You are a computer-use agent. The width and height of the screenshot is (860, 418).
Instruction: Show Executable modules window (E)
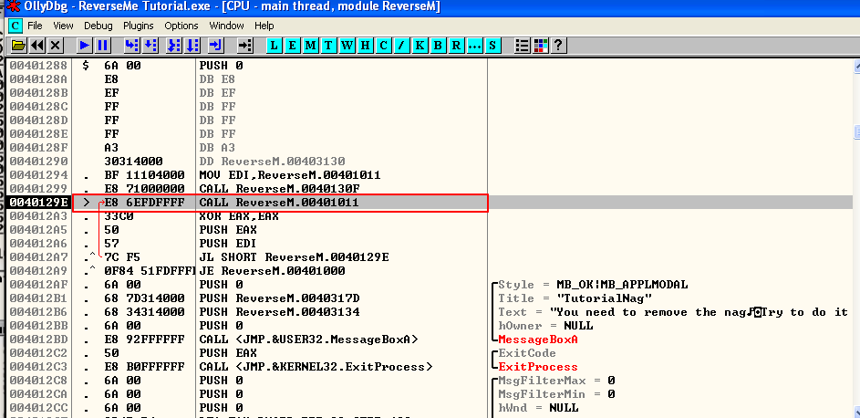click(x=293, y=45)
